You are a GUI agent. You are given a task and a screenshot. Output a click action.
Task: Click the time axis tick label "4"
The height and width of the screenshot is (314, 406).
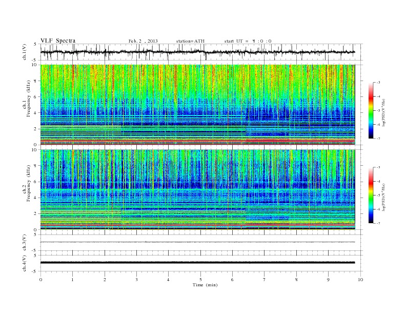click(x=169, y=280)
